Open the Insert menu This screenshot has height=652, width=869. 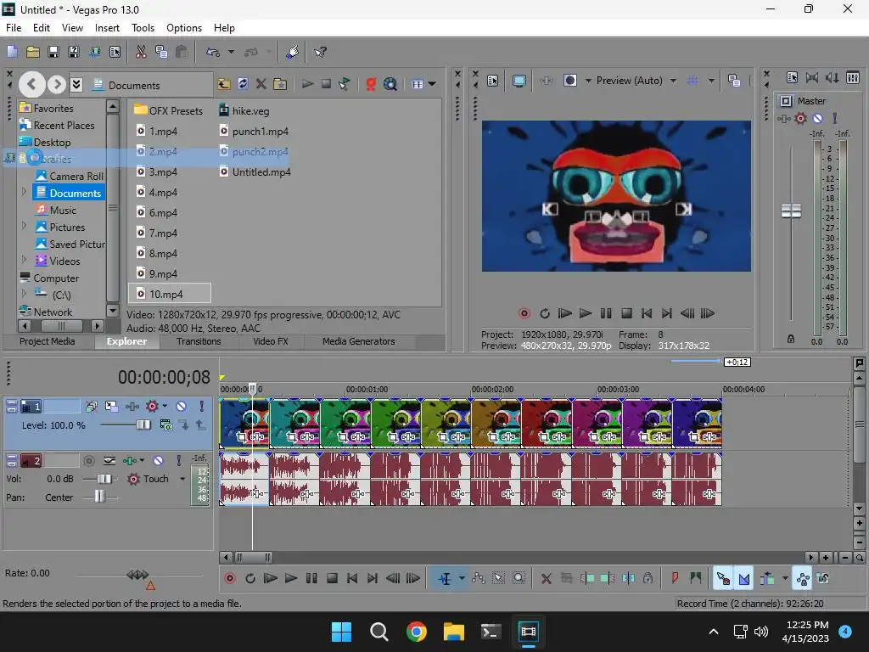click(107, 28)
